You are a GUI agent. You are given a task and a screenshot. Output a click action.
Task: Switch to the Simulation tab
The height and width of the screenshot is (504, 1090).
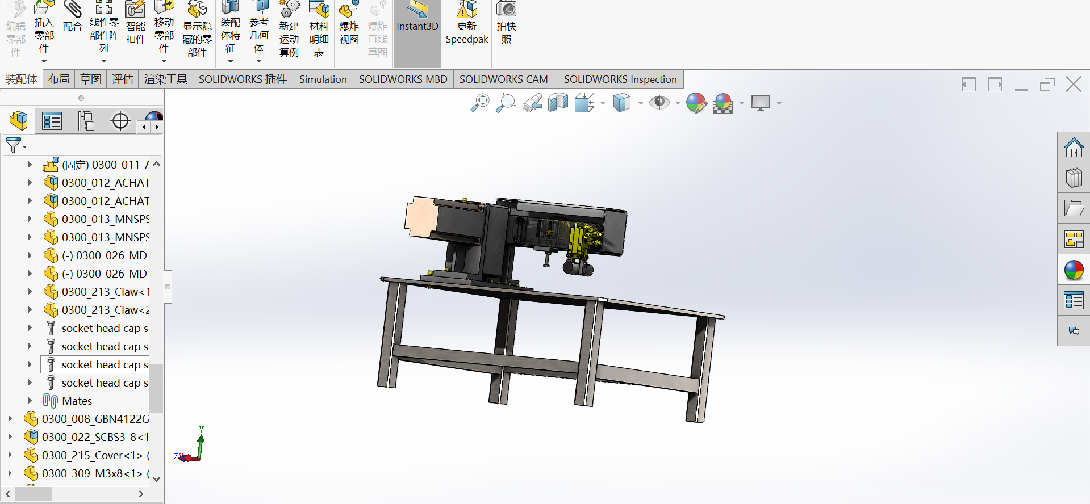[323, 79]
